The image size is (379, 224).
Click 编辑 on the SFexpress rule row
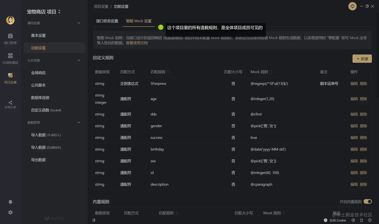coord(354,83)
